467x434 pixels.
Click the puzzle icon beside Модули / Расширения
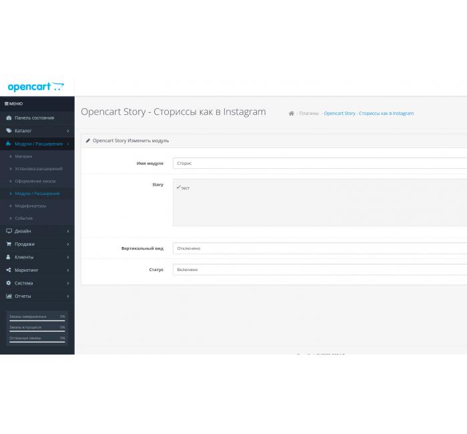tap(9, 144)
